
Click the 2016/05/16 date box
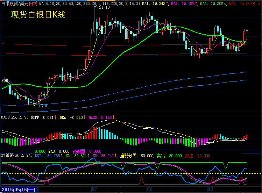click(18, 189)
